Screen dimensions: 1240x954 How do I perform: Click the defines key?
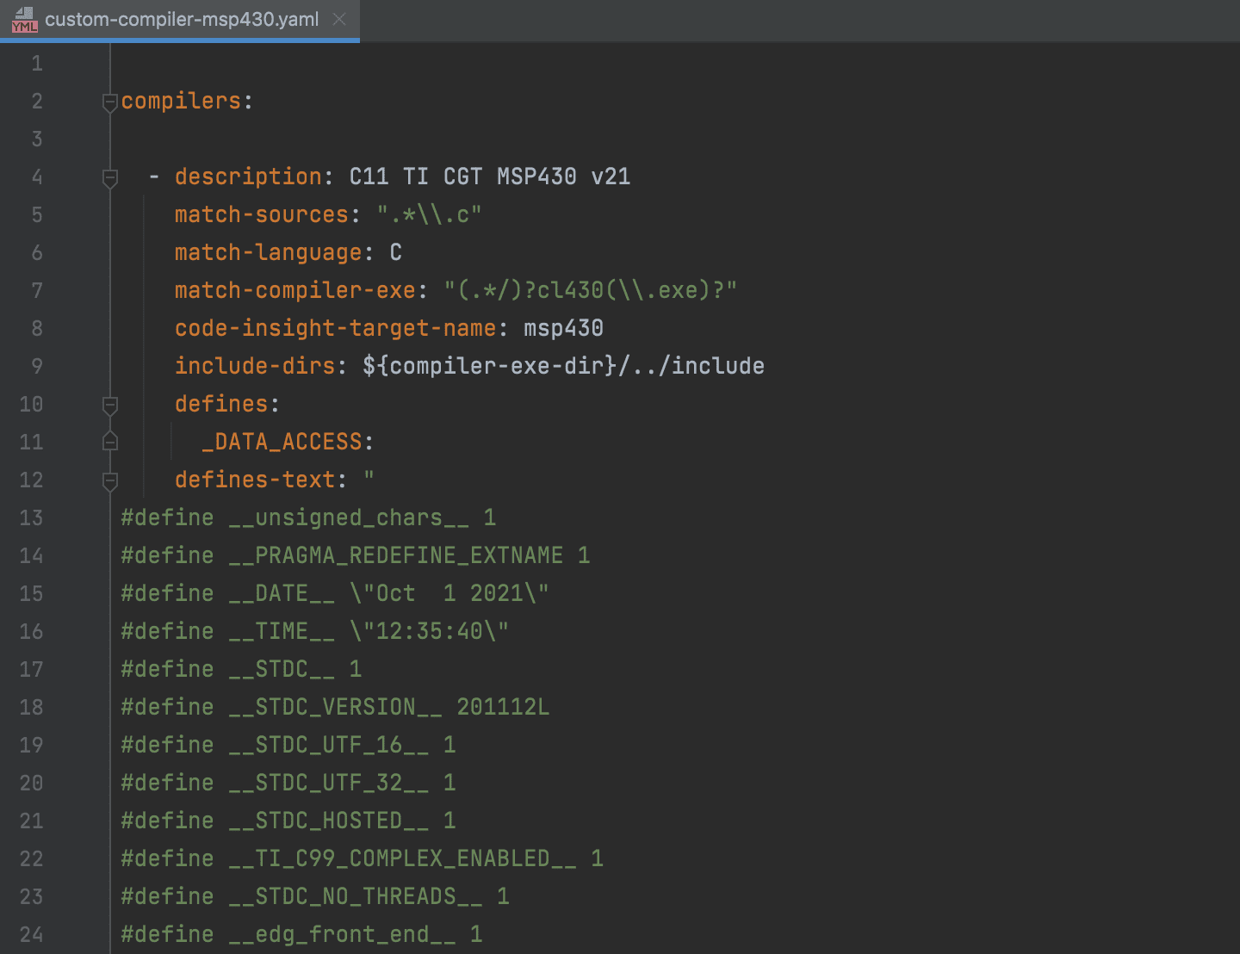pos(221,404)
